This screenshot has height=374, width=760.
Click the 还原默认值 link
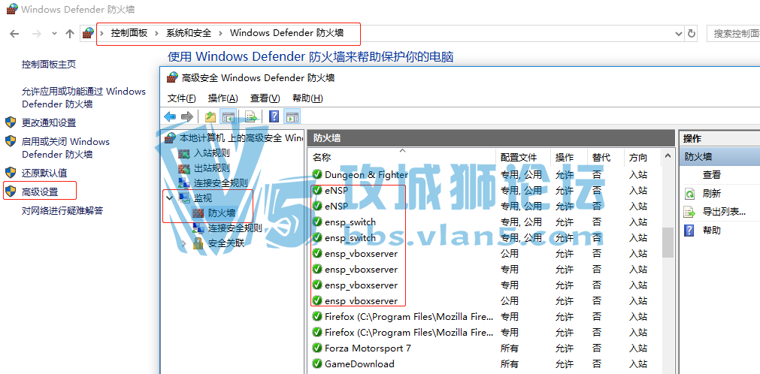click(x=44, y=173)
